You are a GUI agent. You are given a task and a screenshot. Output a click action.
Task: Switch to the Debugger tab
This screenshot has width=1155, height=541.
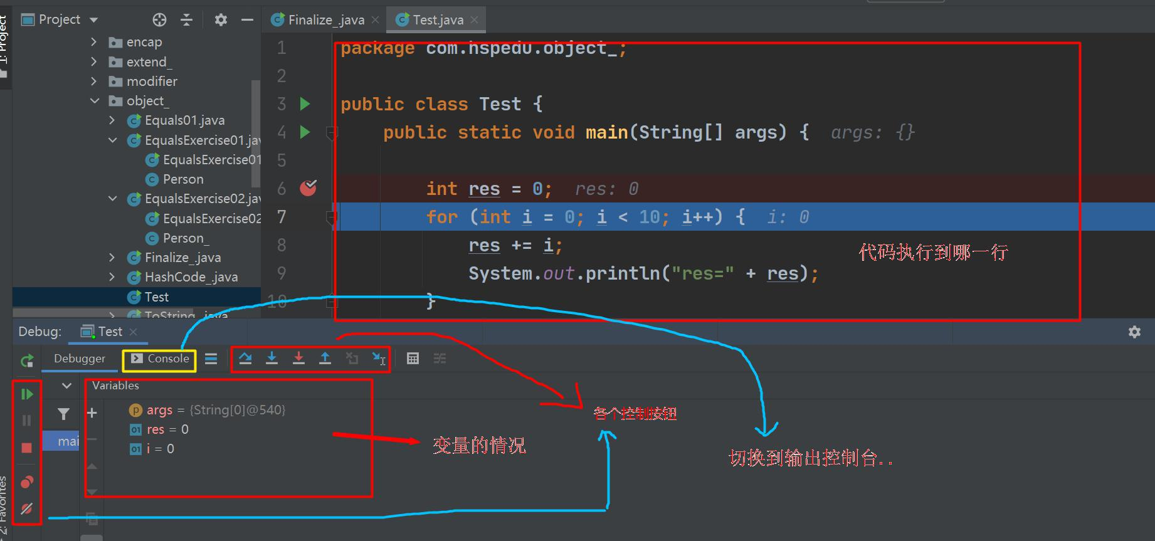[x=80, y=359]
